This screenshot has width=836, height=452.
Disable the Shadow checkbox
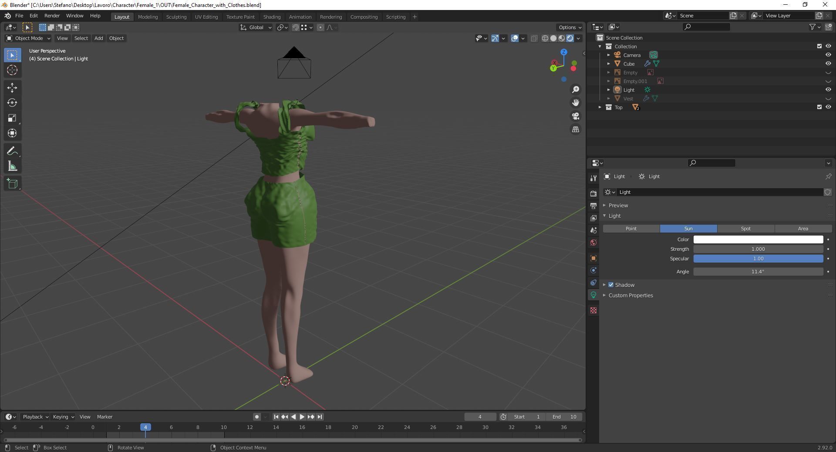(x=611, y=285)
